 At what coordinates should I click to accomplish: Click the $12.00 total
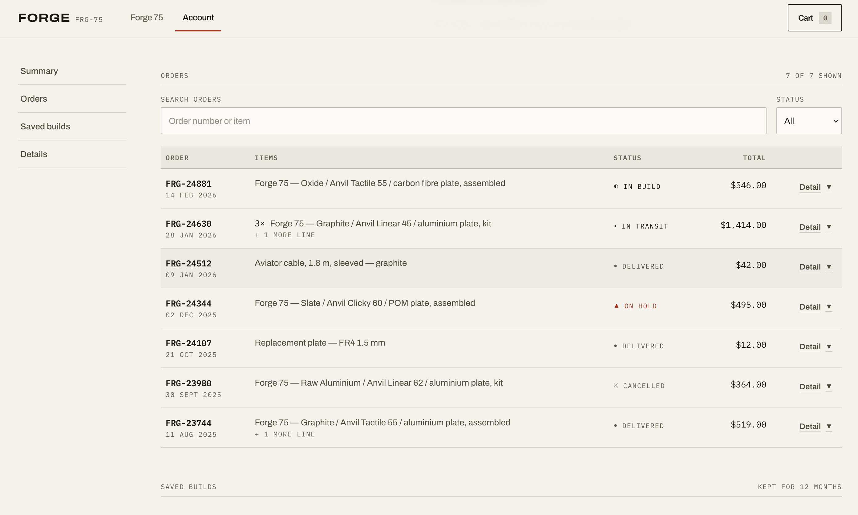click(751, 345)
